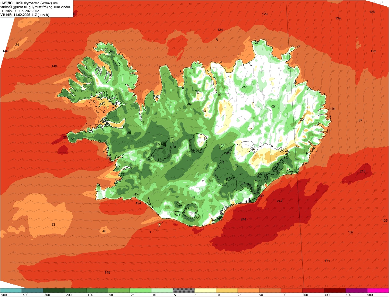Click the header line starting 'UWC/IG: Flæði skynvarma'
This screenshot has height=297, width=389.
point(29,3)
